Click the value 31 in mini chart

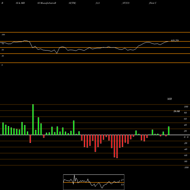122,185
